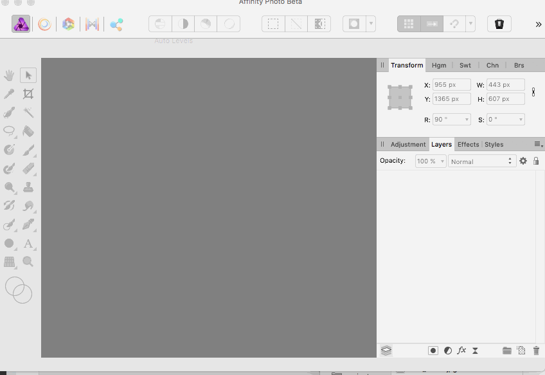The image size is (545, 375).
Task: Select the Paint Mixer Brush tool
Action: (x=9, y=169)
